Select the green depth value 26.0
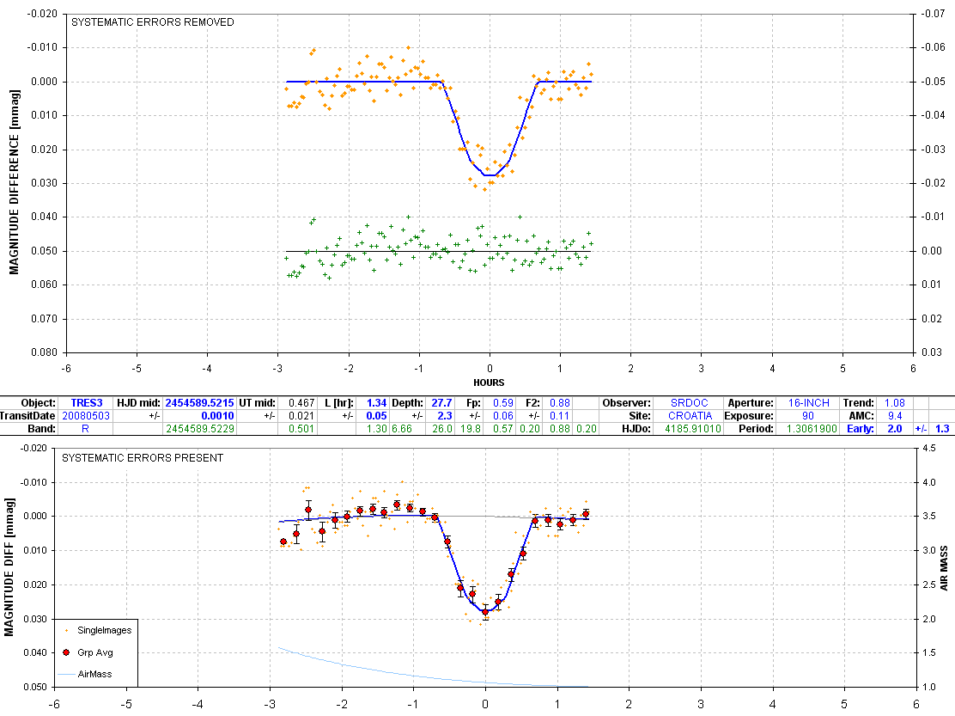Image resolution: width=955 pixels, height=716 pixels. tap(441, 428)
